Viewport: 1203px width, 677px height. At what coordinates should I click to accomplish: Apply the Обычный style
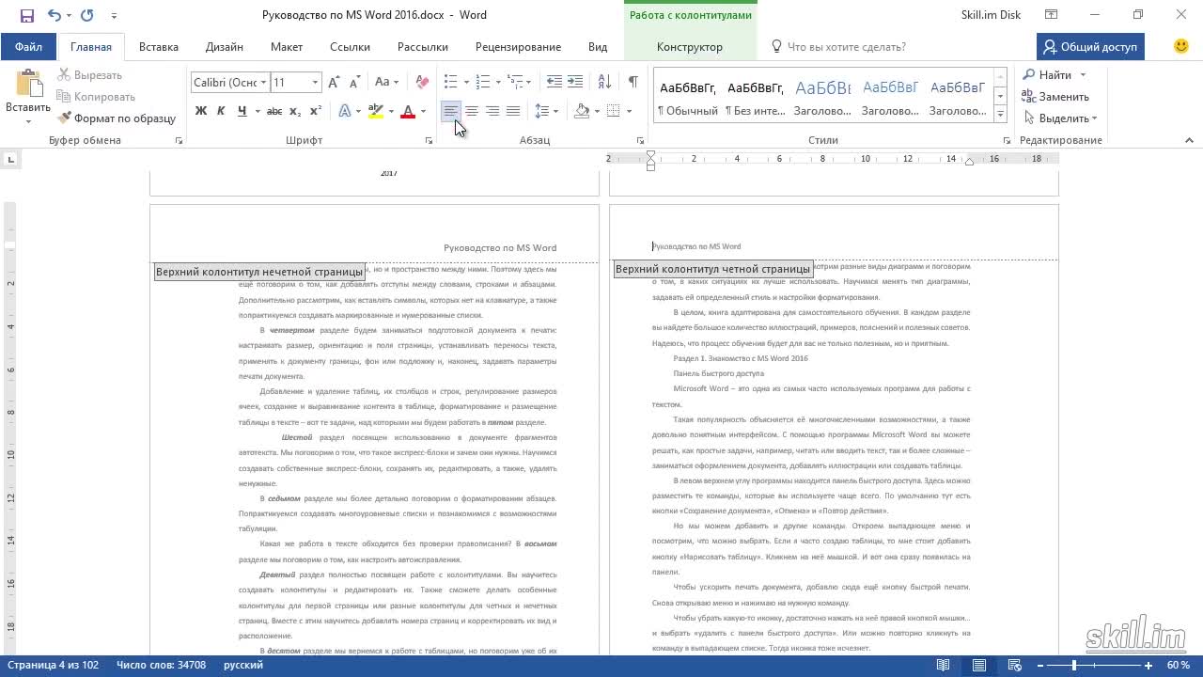point(687,98)
